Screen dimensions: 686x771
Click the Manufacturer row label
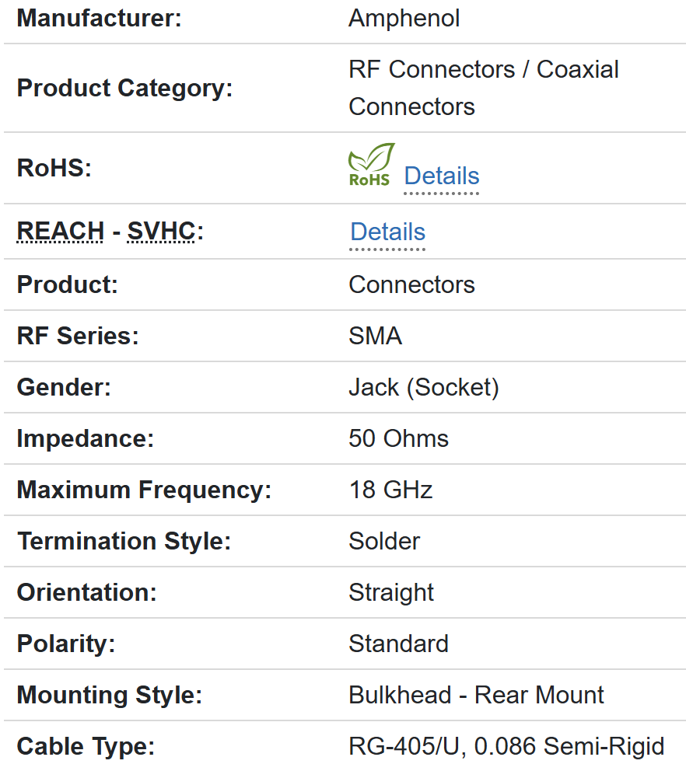(x=99, y=19)
